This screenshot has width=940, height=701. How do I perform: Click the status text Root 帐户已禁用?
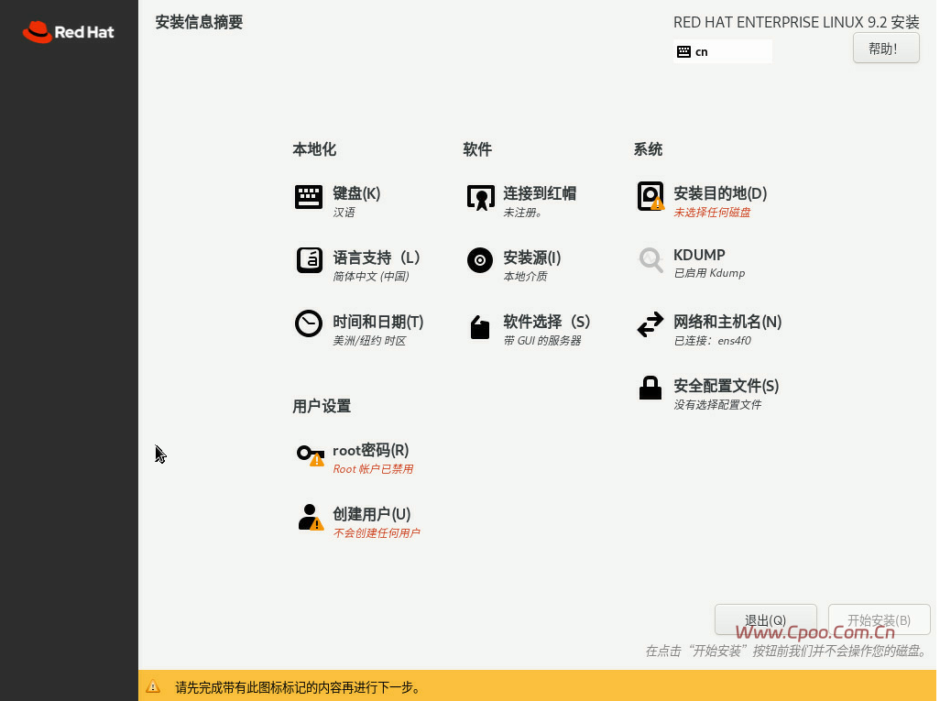click(373, 469)
